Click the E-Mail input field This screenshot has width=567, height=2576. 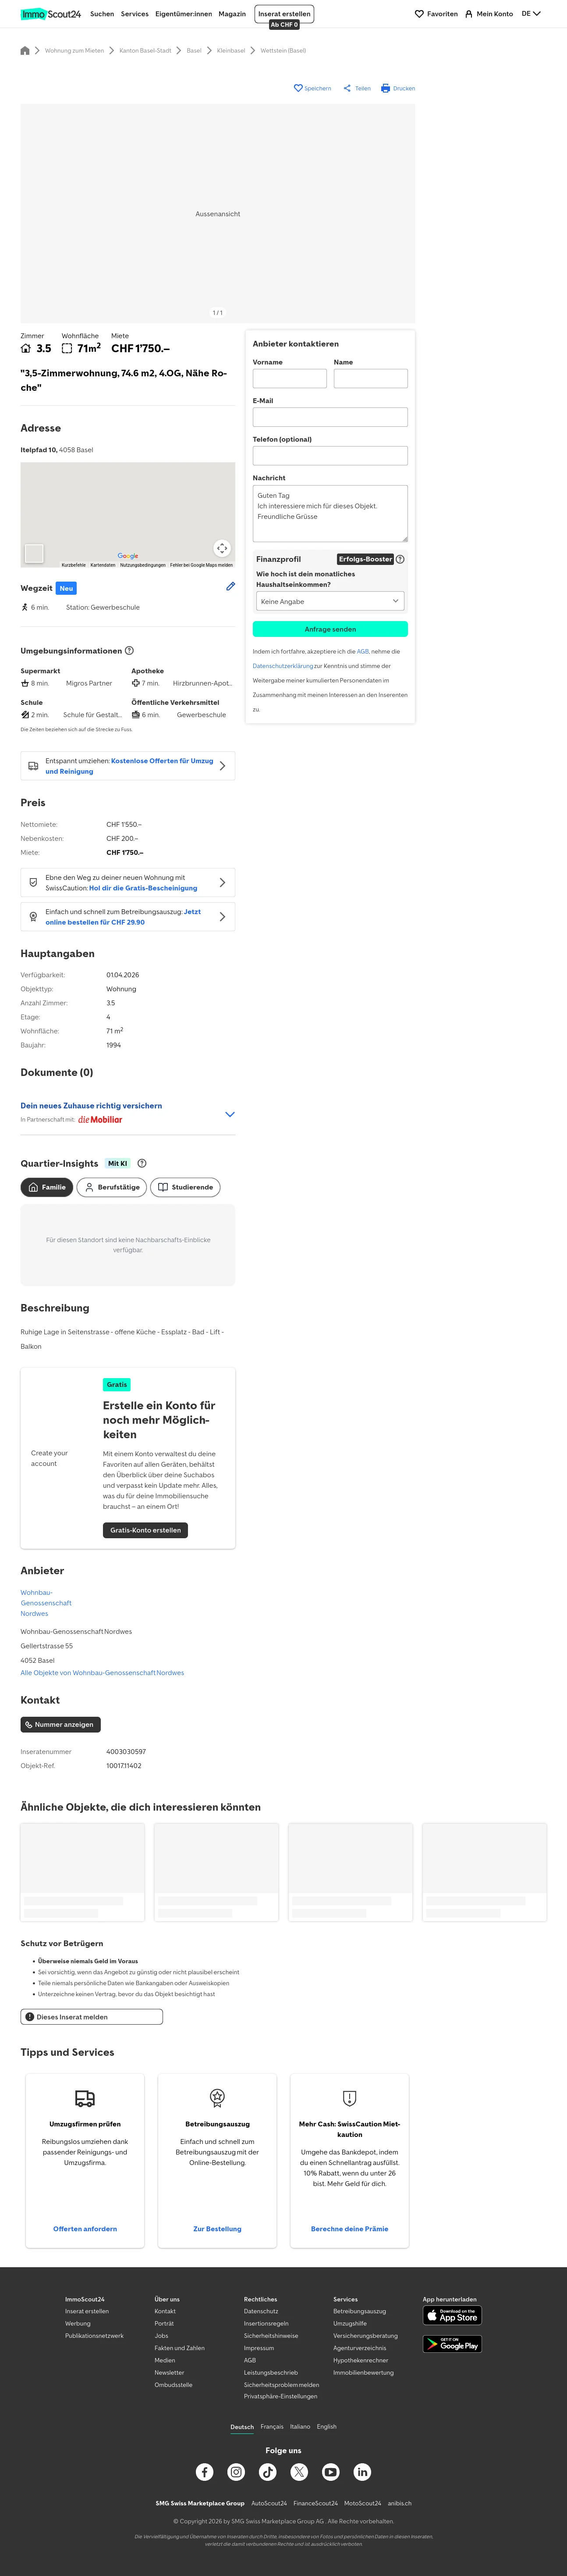(330, 417)
